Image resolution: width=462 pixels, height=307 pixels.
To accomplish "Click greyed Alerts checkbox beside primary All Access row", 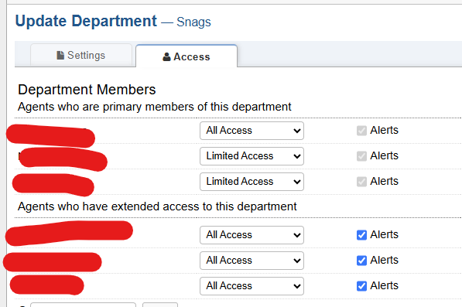I will pyautogui.click(x=361, y=131).
